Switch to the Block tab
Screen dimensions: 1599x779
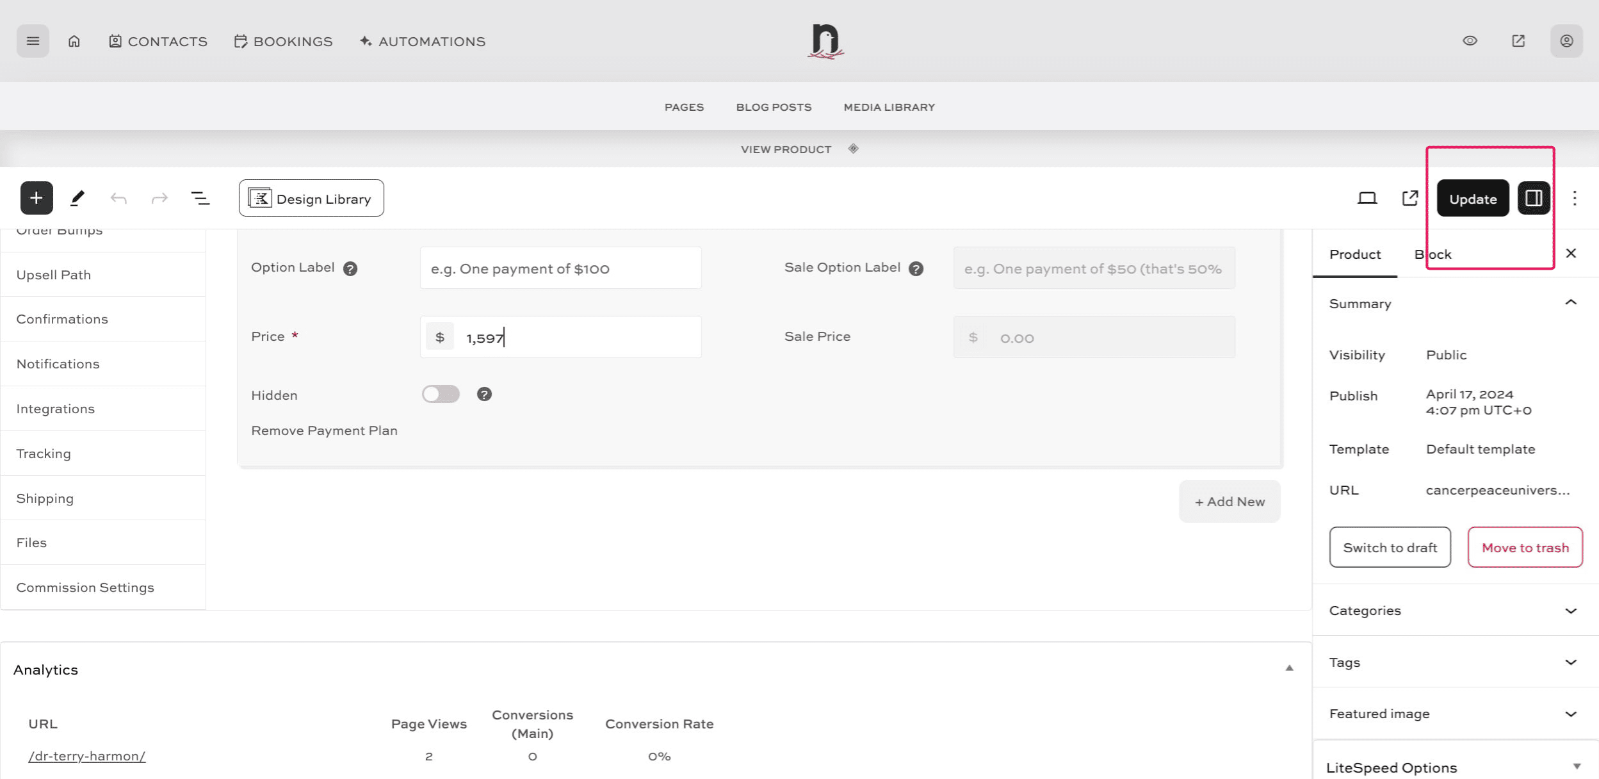click(x=1433, y=254)
